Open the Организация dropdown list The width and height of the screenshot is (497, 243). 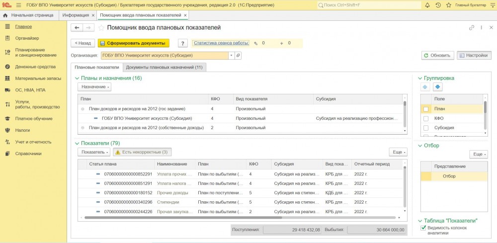click(x=231, y=56)
